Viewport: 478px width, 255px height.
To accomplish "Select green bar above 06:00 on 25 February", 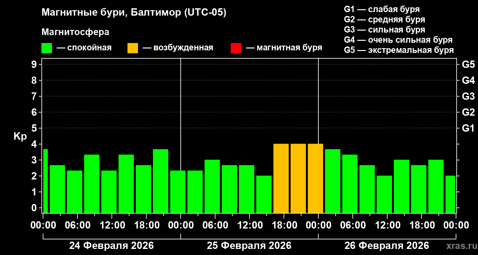I will [x=212, y=186].
